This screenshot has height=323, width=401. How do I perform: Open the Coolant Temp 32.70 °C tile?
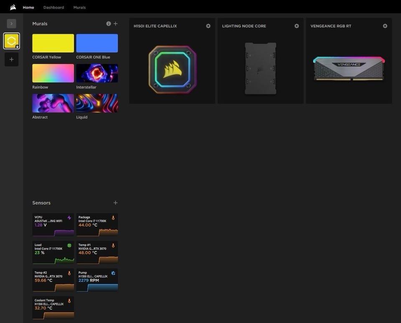[x=53, y=308]
